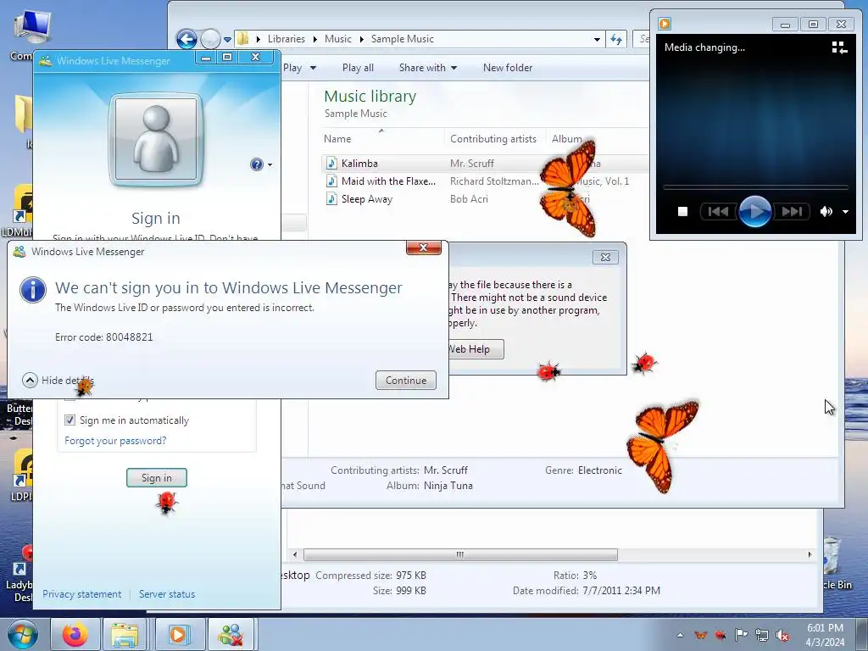This screenshot has width=868, height=651.
Task: Select the Kalimba music file icon
Action: click(331, 164)
